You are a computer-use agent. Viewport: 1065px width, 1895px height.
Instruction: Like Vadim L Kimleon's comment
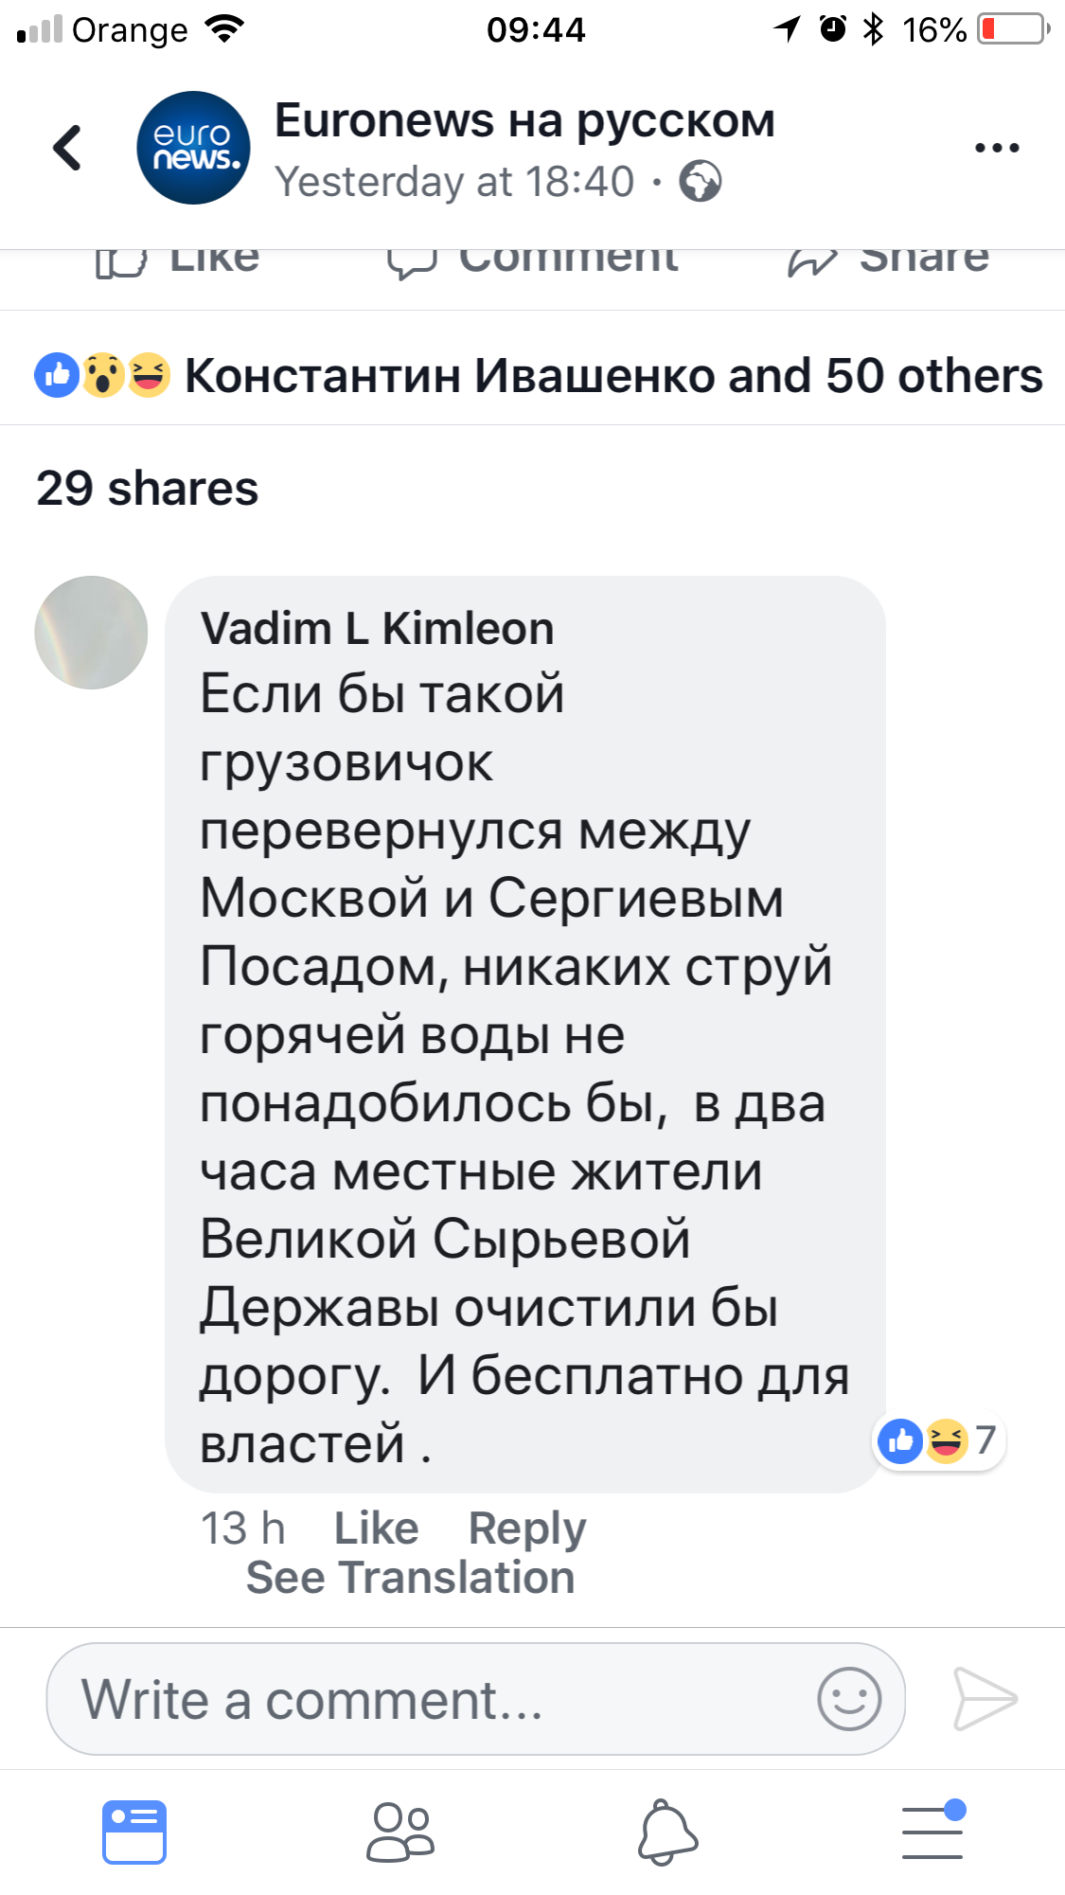[376, 1529]
